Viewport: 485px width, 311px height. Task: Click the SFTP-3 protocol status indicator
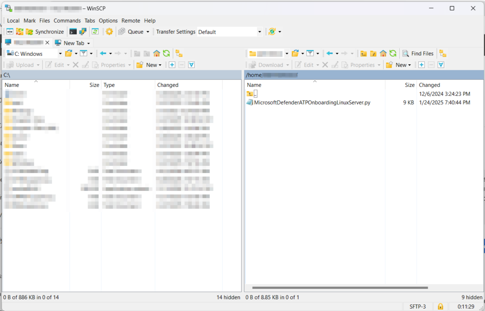coord(418,306)
